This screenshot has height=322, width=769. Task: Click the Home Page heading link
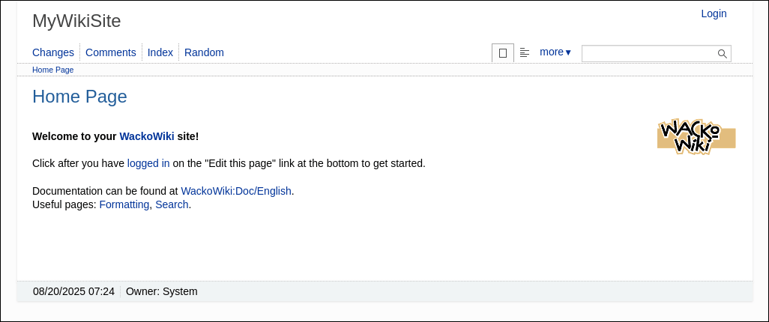tap(79, 97)
